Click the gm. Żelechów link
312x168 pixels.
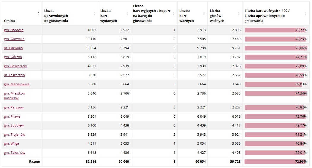(x=15, y=153)
